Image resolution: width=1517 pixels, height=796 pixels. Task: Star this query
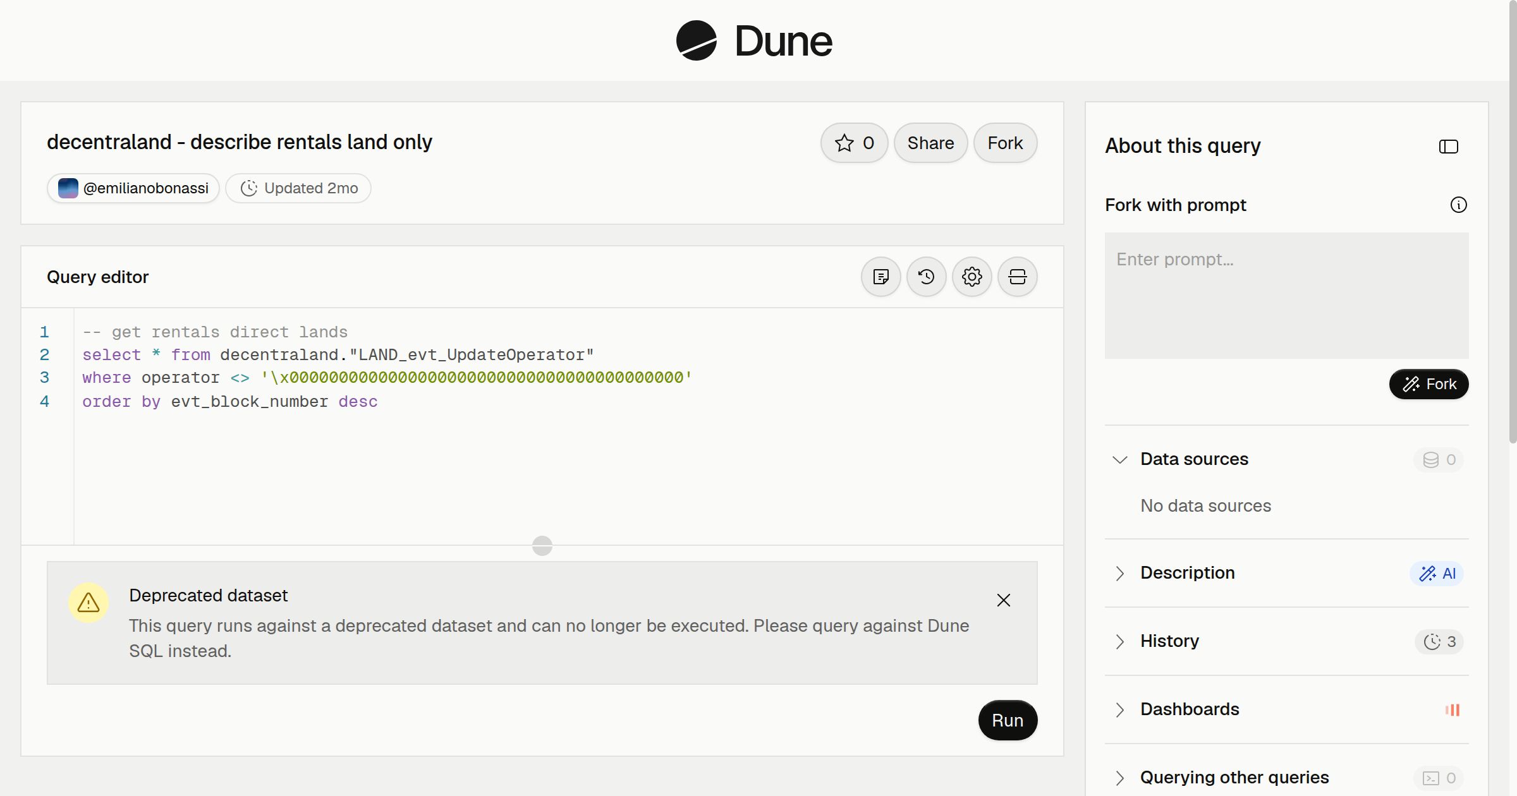point(855,143)
